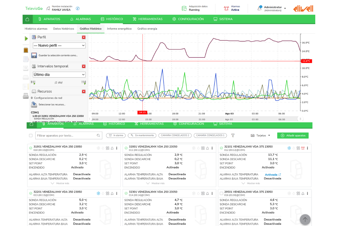Jump to the previous time interval icon
The width and height of the screenshot is (339, 226).
(x=33, y=82)
